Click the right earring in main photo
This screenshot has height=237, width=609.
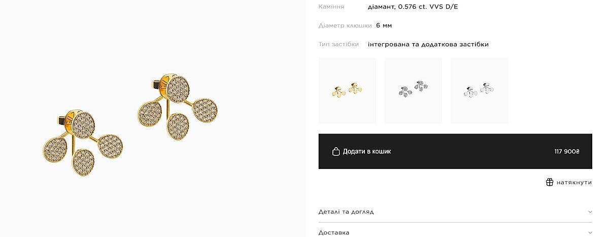click(x=178, y=108)
